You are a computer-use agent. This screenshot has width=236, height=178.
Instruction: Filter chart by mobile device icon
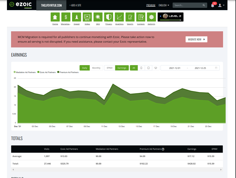pyautogui.click(x=141, y=68)
